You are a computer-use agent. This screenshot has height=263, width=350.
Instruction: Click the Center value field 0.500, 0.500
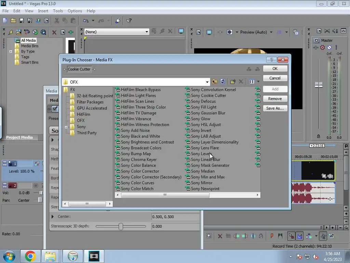point(175,217)
